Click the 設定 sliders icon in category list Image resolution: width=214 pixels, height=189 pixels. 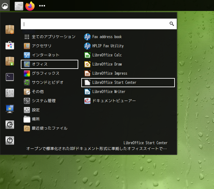tap(27, 110)
